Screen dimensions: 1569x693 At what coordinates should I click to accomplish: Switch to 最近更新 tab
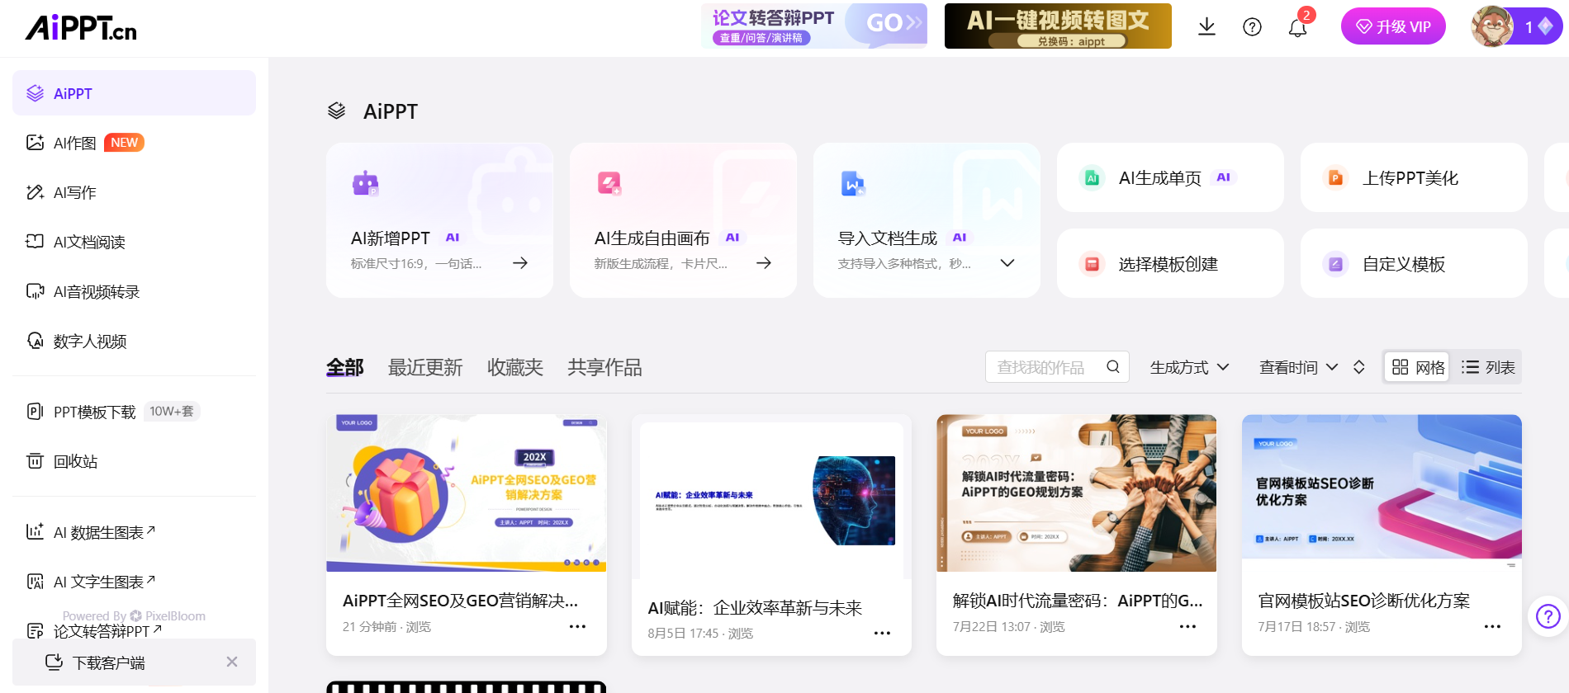click(425, 367)
